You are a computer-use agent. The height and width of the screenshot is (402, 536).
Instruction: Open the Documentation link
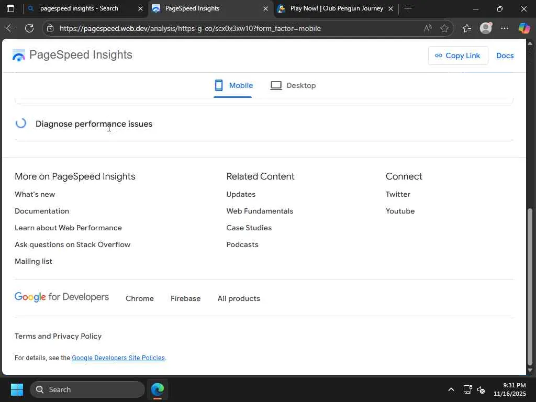[x=42, y=211]
